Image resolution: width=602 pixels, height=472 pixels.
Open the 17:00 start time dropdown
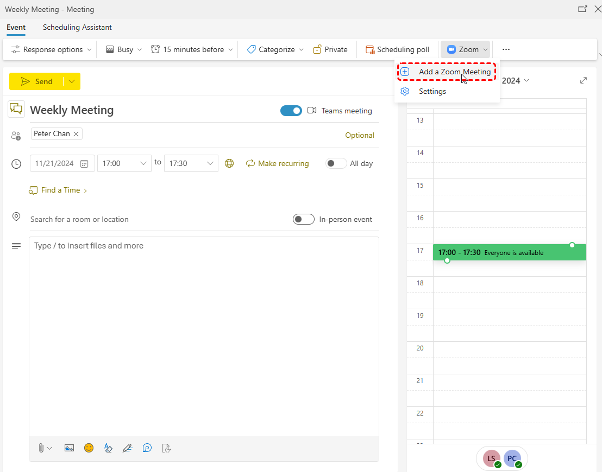(x=124, y=163)
